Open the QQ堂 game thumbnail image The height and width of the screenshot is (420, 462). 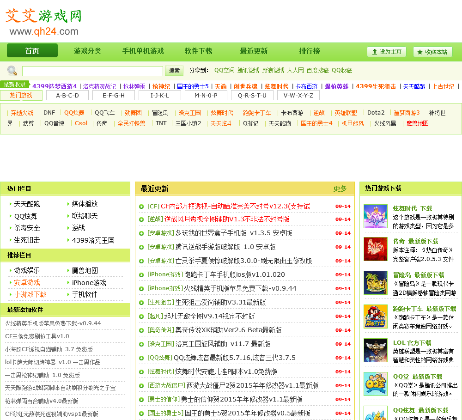tap(375, 384)
